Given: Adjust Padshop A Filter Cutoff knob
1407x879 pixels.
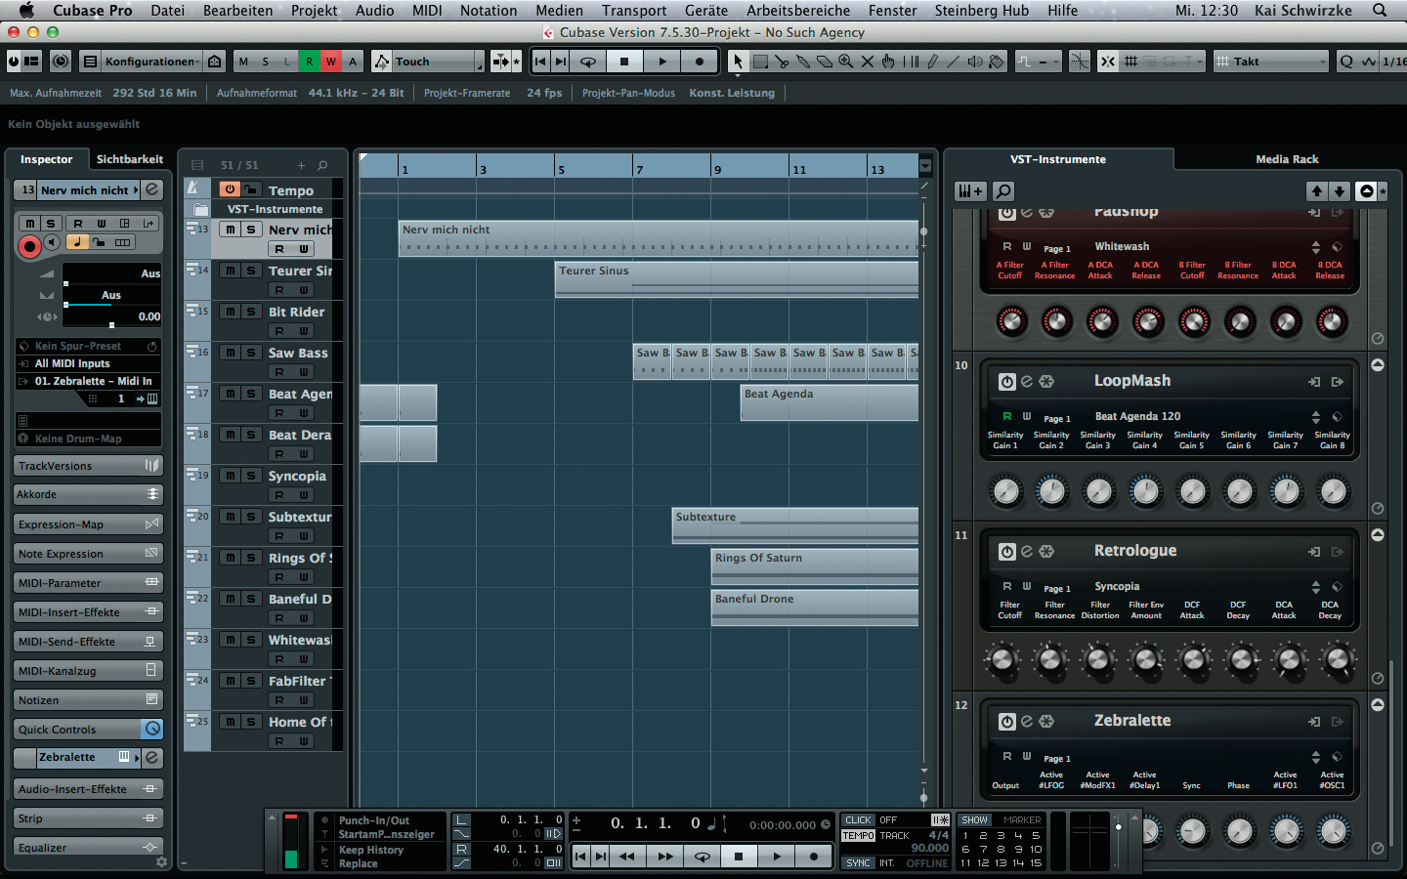Looking at the screenshot, I should coord(1011,321).
